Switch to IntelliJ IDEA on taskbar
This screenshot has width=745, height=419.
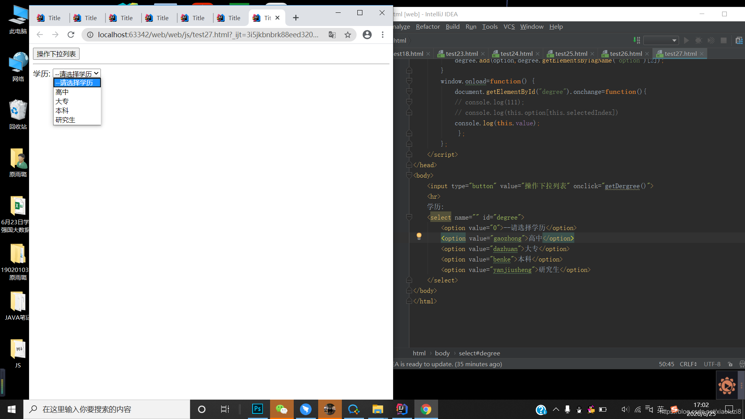(x=402, y=409)
